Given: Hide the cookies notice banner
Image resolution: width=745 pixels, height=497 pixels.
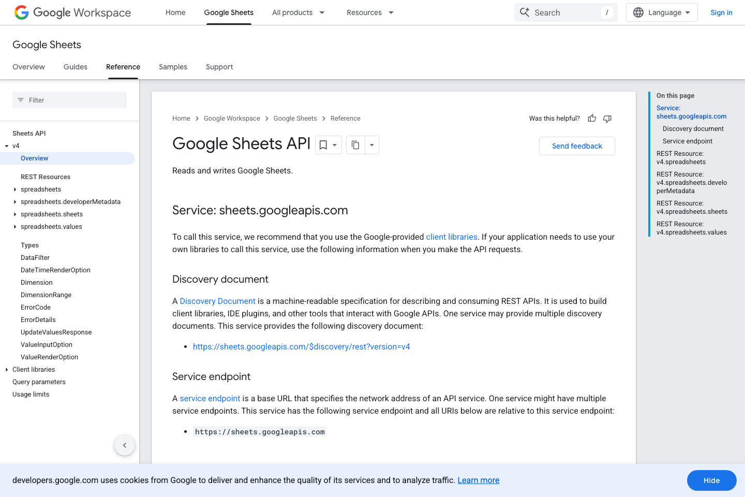Looking at the screenshot, I should coord(711,480).
